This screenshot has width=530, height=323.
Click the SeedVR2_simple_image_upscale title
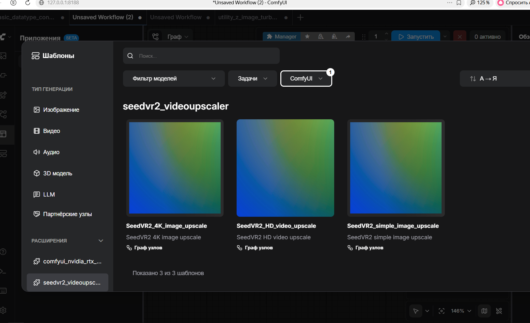tap(393, 226)
